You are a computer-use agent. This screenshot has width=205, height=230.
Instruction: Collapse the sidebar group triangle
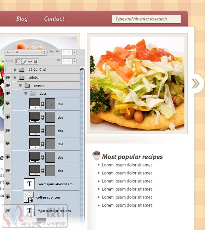(x=15, y=78)
